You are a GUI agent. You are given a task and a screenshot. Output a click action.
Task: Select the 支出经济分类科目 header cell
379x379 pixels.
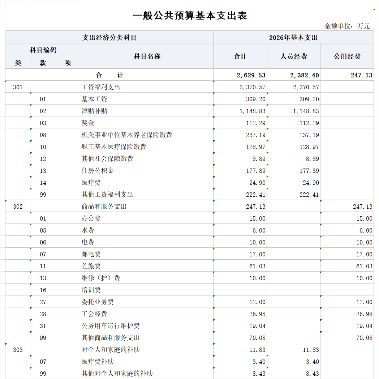[109, 37]
